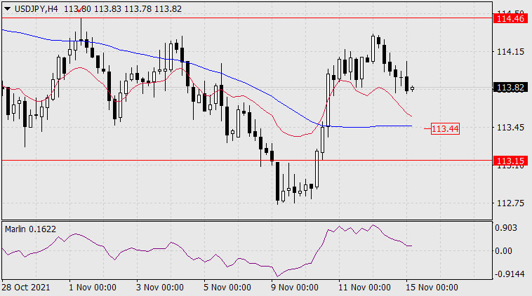532x296 pixels.
Task: Select the boxed 113.44 price label
Action: click(x=445, y=129)
